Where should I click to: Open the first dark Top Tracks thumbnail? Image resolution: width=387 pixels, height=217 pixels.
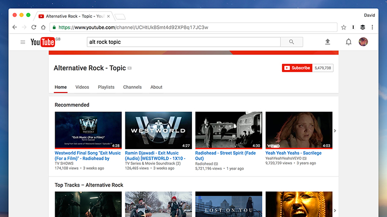(88, 204)
